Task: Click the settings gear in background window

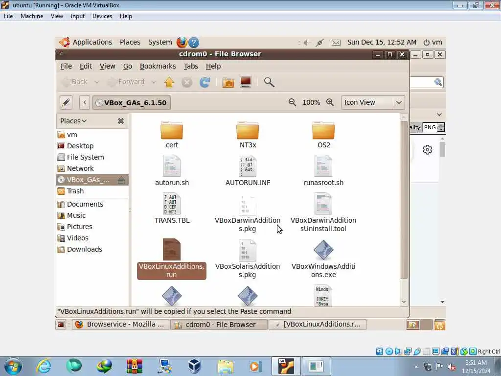Action: coord(428,150)
